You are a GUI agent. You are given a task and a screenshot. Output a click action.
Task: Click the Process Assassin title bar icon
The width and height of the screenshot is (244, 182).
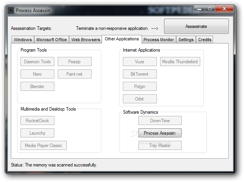point(11,10)
